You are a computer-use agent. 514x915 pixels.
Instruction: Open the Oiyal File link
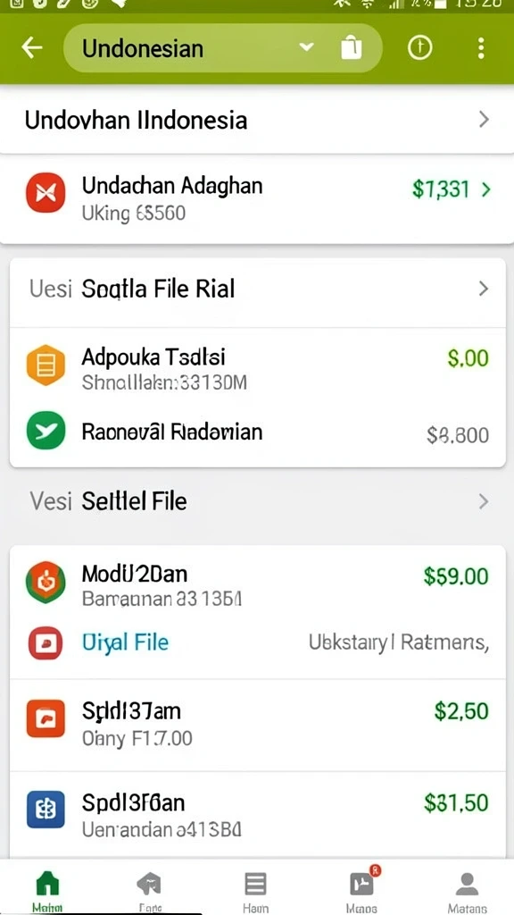[125, 642]
